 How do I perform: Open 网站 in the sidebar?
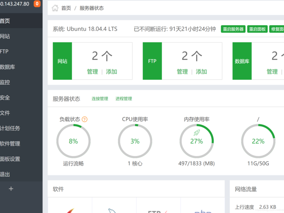(x=21, y=36)
